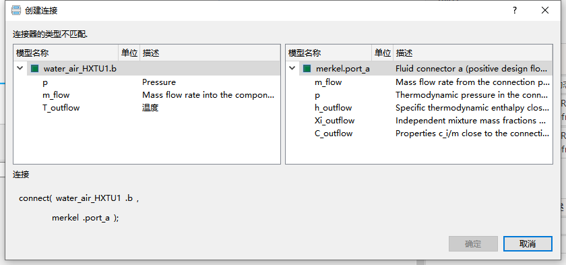The height and width of the screenshot is (265, 566).
Task: Click left panel 单位 column header
Action: click(129, 53)
